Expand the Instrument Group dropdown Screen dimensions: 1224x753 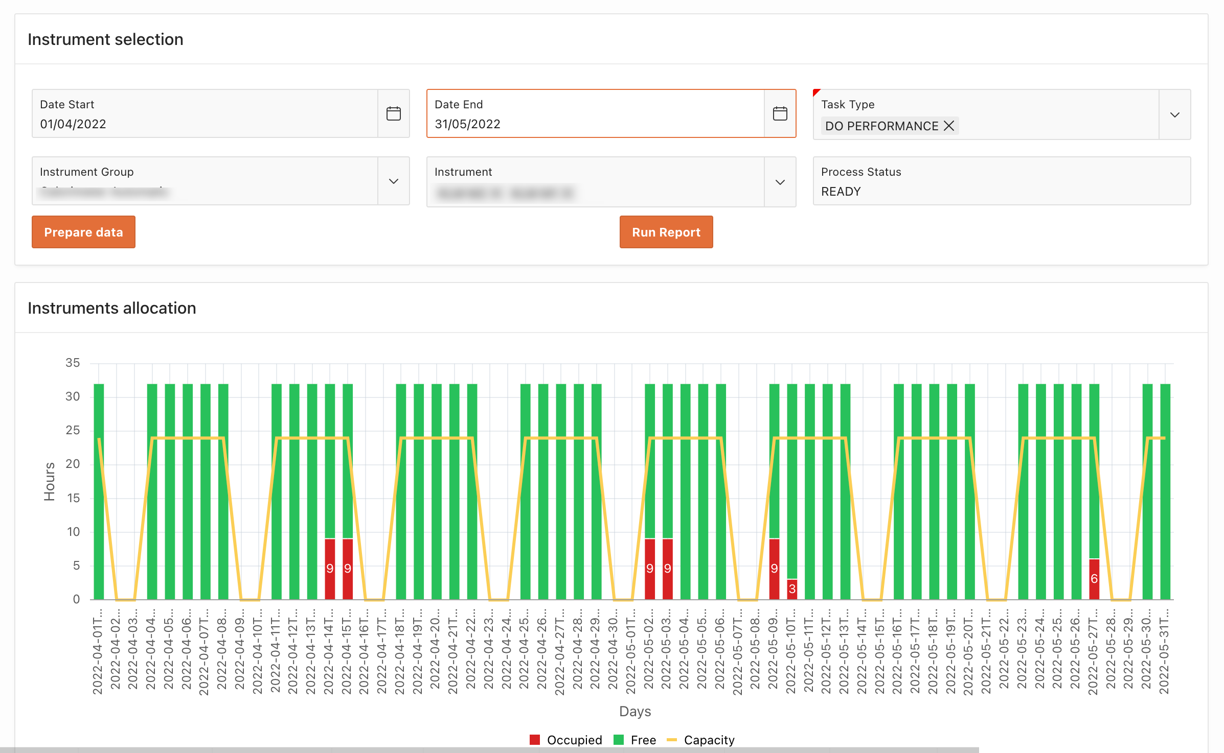[x=393, y=181]
